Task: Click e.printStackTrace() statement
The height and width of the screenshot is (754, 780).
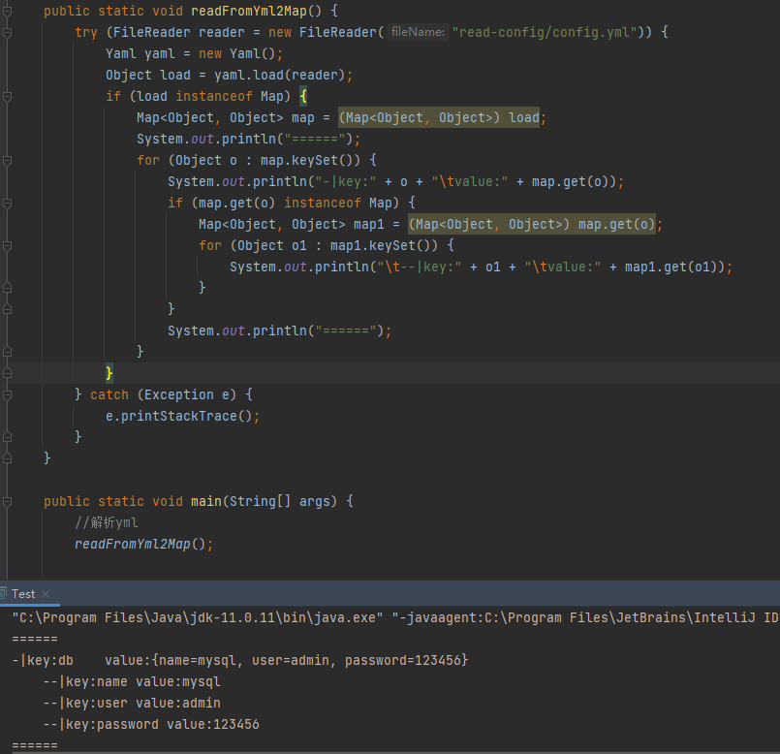Action: 182,416
